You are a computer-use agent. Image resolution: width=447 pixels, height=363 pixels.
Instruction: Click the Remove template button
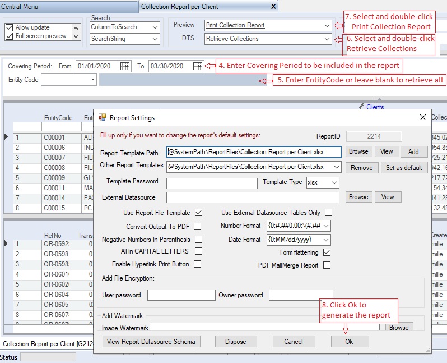click(362, 168)
